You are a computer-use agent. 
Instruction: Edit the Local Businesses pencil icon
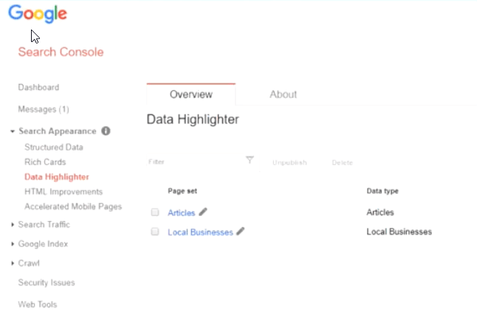pos(240,232)
